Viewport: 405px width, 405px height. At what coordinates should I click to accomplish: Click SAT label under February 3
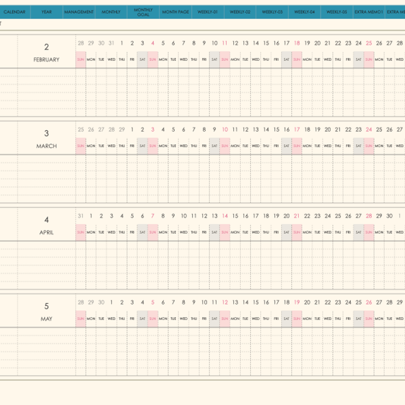(142, 60)
